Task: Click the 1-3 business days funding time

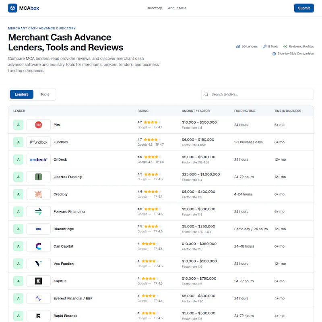Action: tap(248, 142)
